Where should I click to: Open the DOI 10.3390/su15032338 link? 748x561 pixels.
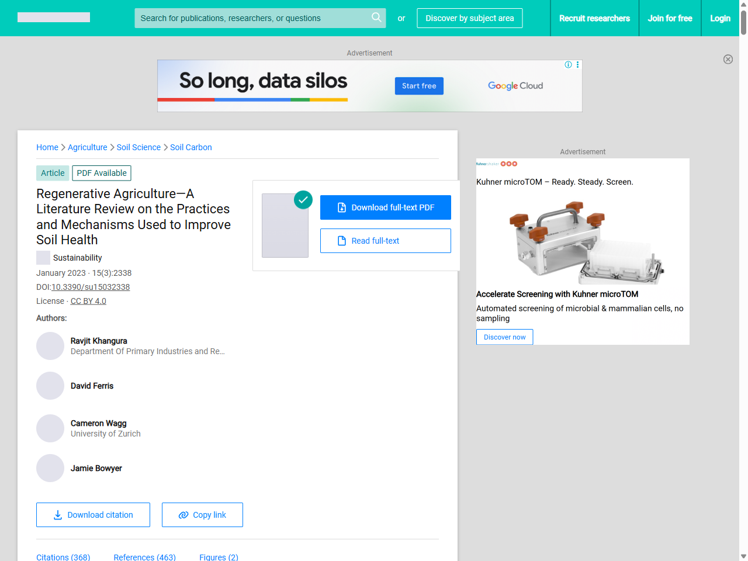pyautogui.click(x=91, y=287)
